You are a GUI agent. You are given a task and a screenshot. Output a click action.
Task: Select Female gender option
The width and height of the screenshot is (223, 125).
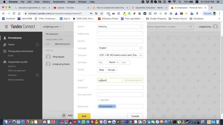click(x=111, y=70)
